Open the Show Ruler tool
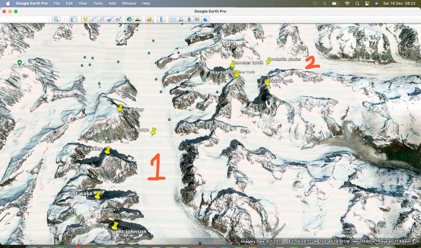This screenshot has height=248, width=421. click(x=161, y=19)
